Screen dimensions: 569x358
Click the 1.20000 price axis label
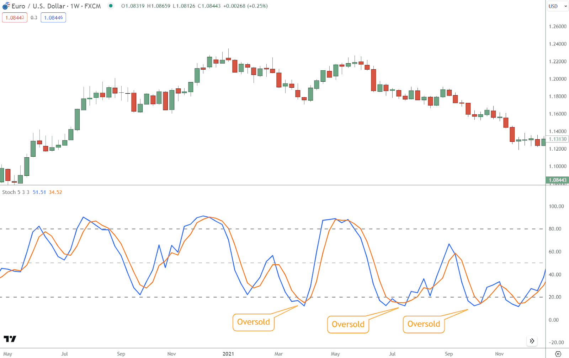pyautogui.click(x=558, y=79)
